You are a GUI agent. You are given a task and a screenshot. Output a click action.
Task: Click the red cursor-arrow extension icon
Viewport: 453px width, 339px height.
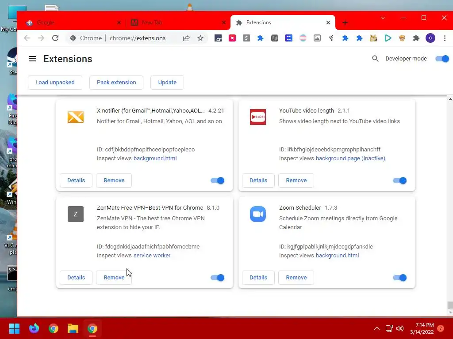tap(232, 38)
